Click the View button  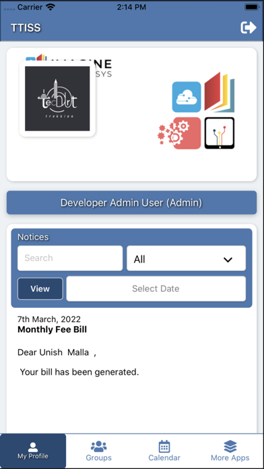[x=40, y=288]
